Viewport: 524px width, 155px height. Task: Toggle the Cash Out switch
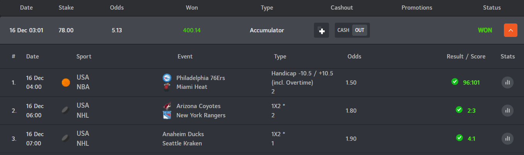coord(352,30)
